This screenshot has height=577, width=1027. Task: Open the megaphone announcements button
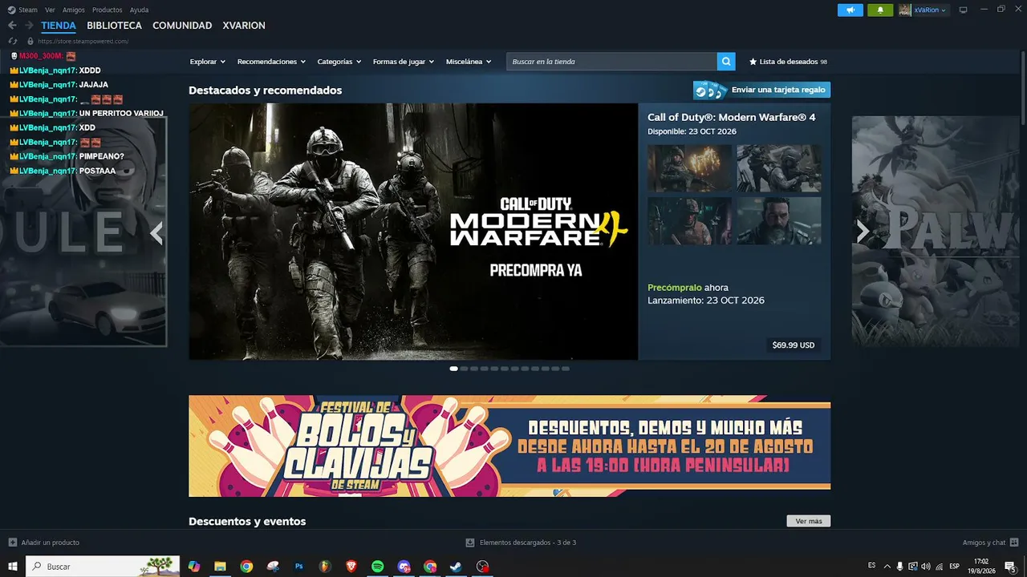coord(850,10)
